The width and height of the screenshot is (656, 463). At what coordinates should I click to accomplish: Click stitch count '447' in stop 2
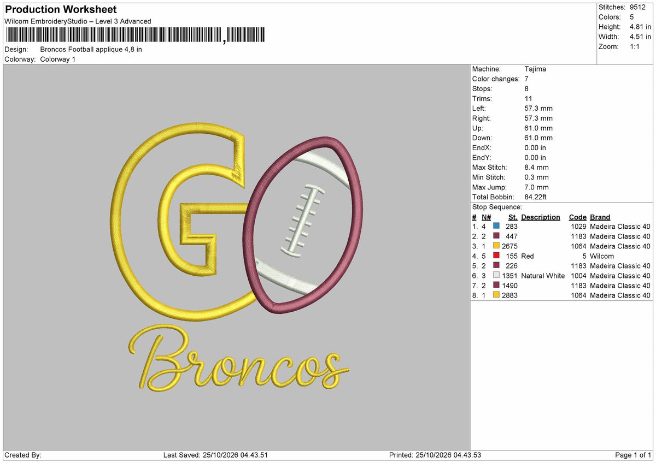(512, 236)
